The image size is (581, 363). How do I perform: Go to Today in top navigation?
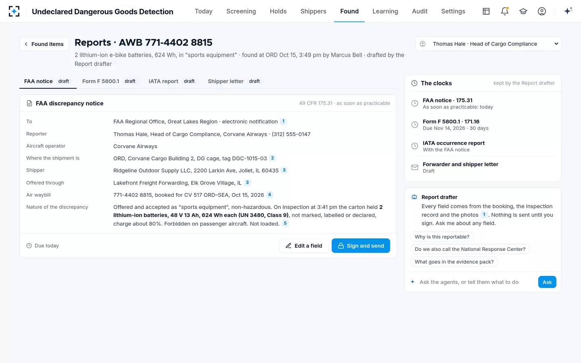point(204,11)
